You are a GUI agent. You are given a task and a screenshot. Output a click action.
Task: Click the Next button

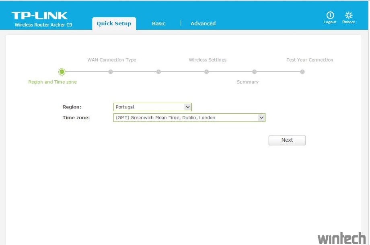pos(287,140)
